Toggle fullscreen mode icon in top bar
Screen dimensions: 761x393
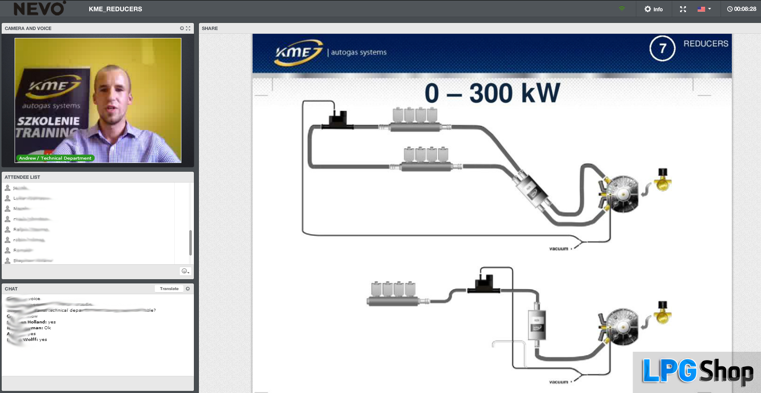click(x=683, y=9)
